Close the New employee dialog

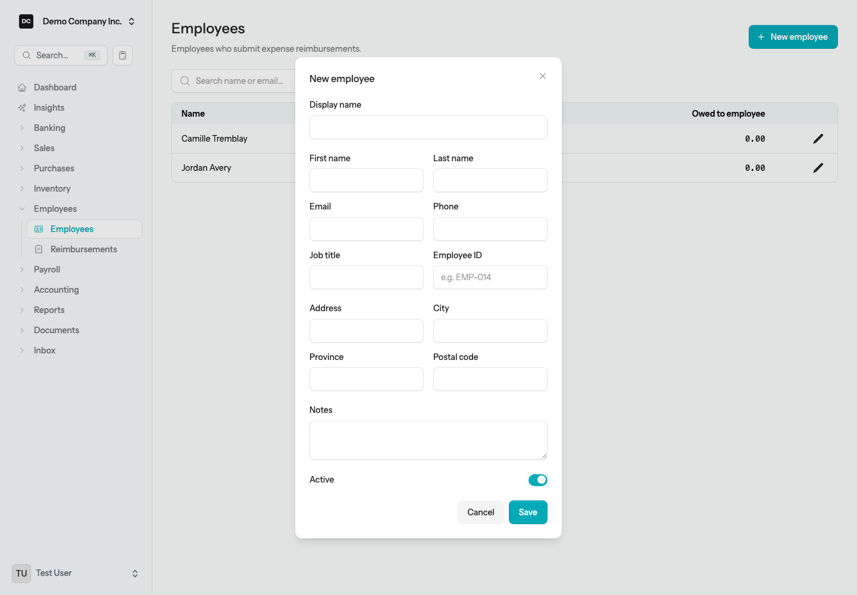pos(543,76)
